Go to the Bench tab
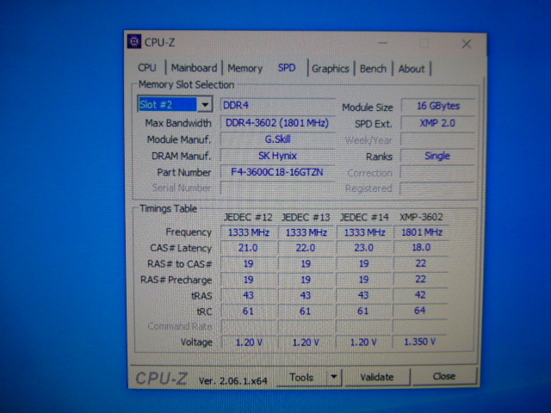The width and height of the screenshot is (551, 413). click(x=373, y=69)
